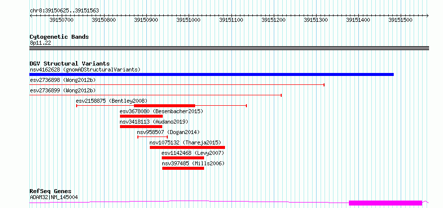The image size is (443, 208).
Task: Click the thin red nsv958507 line
Action: pyautogui.click(x=153, y=137)
